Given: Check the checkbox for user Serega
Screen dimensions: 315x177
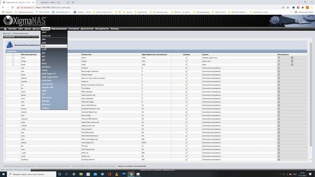Looking at the screenshot, I should pyautogui.click(x=13, y=61).
